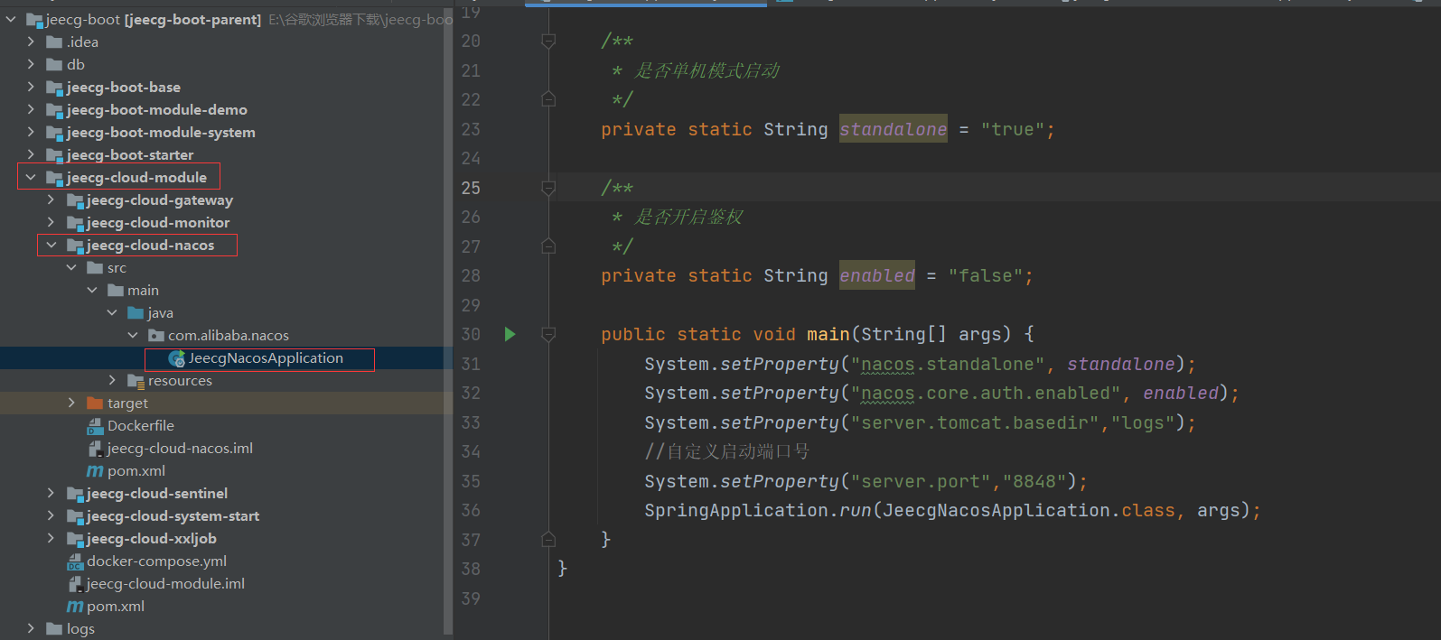1441x640 pixels.
Task: Click fold end marker at line 37
Action: click(547, 540)
